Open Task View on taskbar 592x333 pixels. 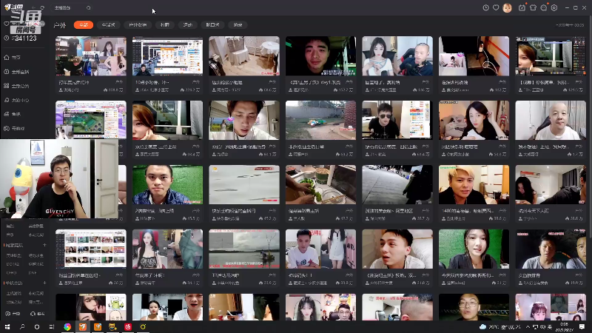click(52, 326)
